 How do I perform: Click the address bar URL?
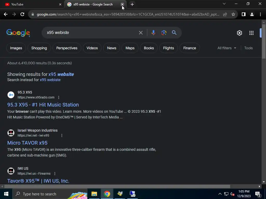pos(128,15)
